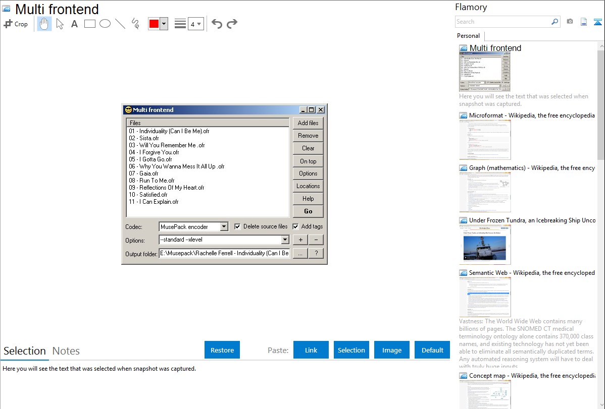Pick the rectangle shape tool
The width and height of the screenshot is (605, 409).
[x=89, y=24]
